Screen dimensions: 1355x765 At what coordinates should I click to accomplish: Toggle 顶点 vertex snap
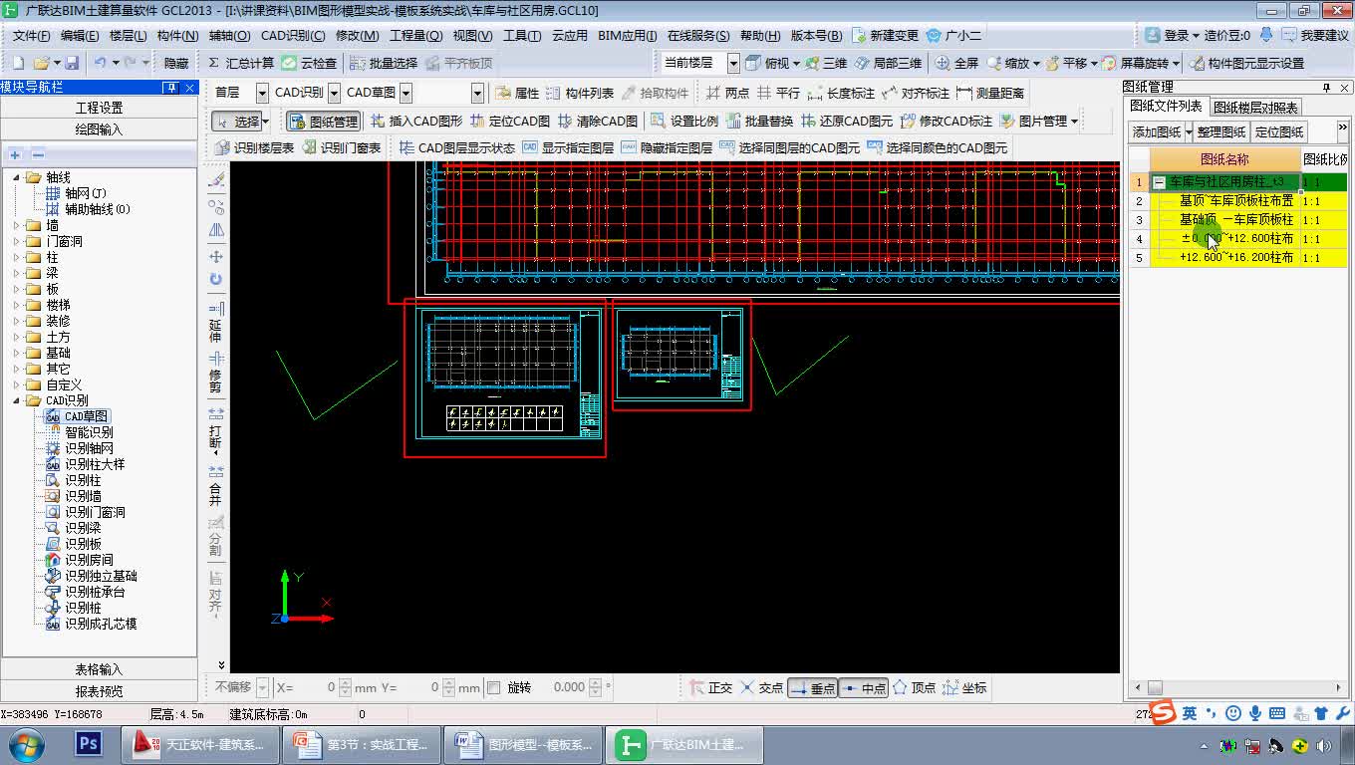click(914, 687)
